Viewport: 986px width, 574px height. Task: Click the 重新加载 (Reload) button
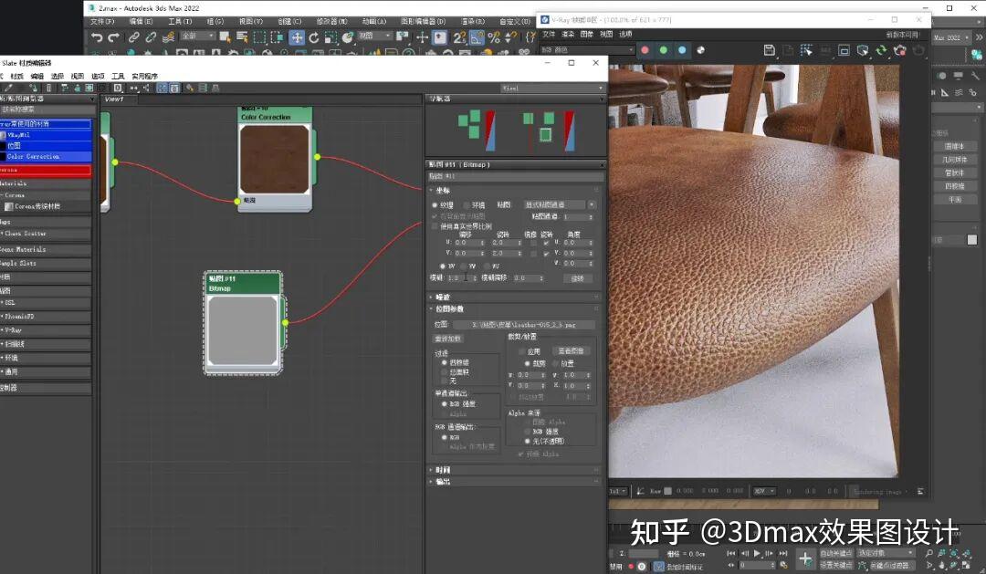coord(448,339)
